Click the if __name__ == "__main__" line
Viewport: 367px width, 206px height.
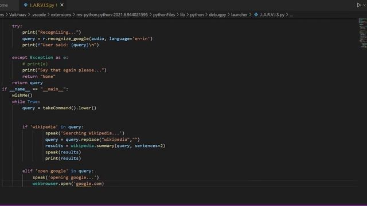(x=35, y=89)
